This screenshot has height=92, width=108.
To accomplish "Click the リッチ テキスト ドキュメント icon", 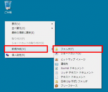I will (56, 73).
